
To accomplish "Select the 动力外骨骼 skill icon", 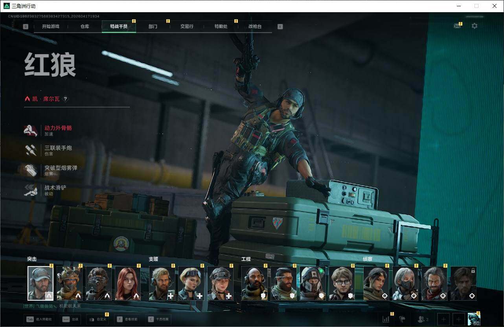I will click(x=31, y=130).
